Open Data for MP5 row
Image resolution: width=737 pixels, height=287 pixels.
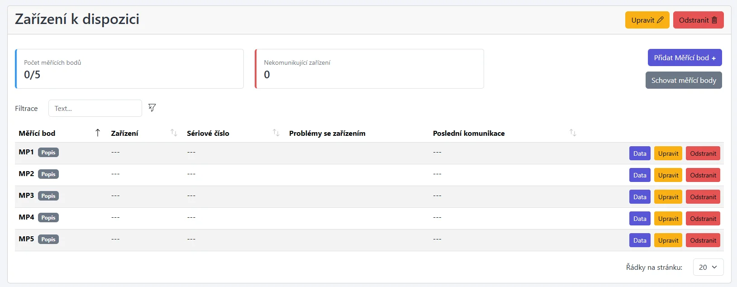640,240
